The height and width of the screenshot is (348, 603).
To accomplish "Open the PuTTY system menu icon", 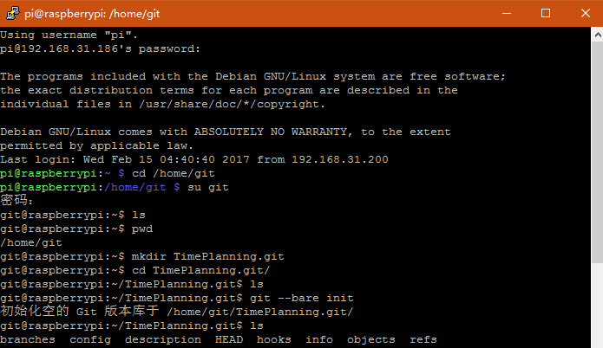I will 10,13.
